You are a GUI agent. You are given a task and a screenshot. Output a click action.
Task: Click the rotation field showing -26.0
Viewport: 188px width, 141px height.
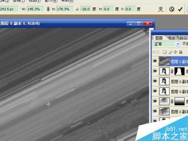pos(86,9)
